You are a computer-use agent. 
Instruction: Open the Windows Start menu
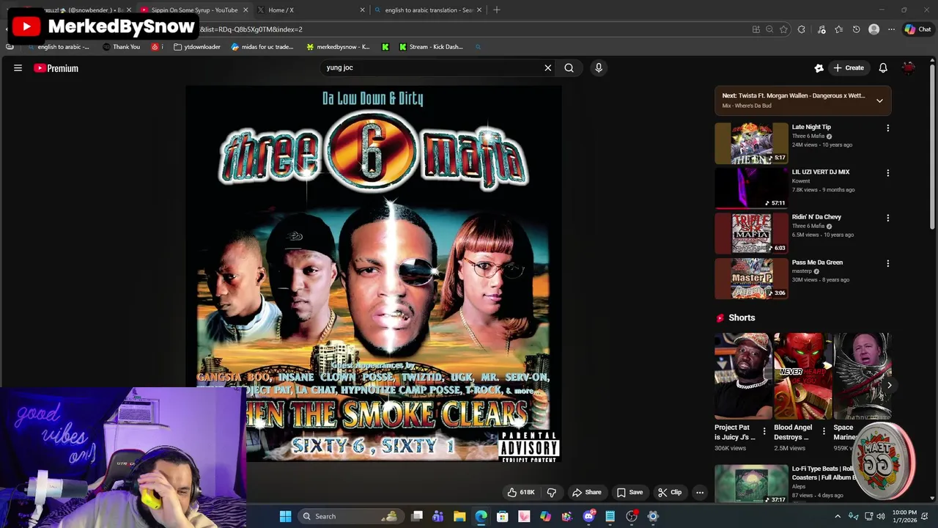tap(285, 516)
